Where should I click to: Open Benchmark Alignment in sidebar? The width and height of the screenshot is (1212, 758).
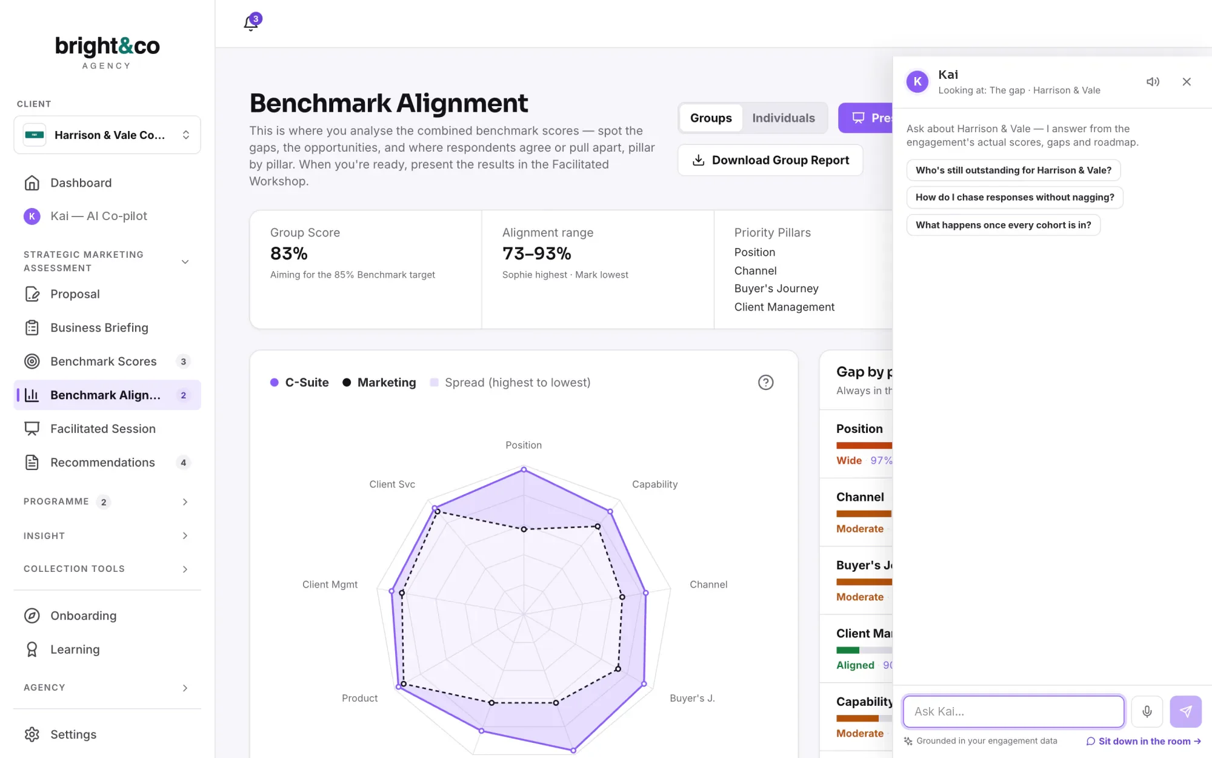point(107,395)
